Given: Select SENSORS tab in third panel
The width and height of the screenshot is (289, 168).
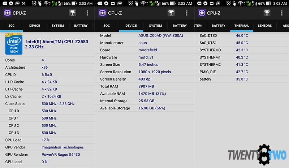Looking at the screenshot, I should 265,26.
